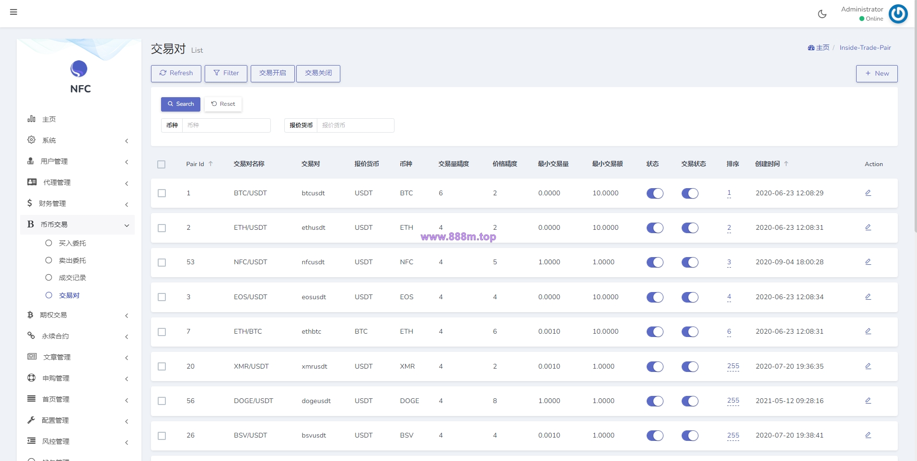
Task: Check the select-all header checkbox
Action: point(162,164)
